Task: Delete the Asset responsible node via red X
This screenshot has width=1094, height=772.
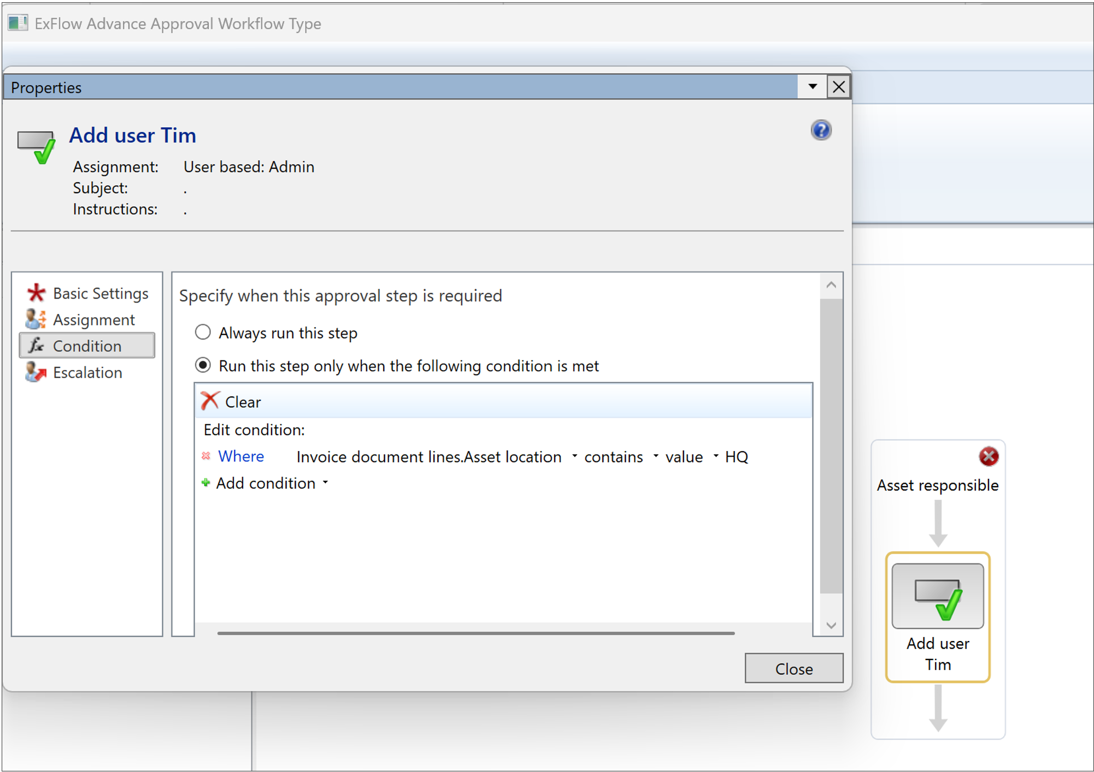Action: point(989,456)
